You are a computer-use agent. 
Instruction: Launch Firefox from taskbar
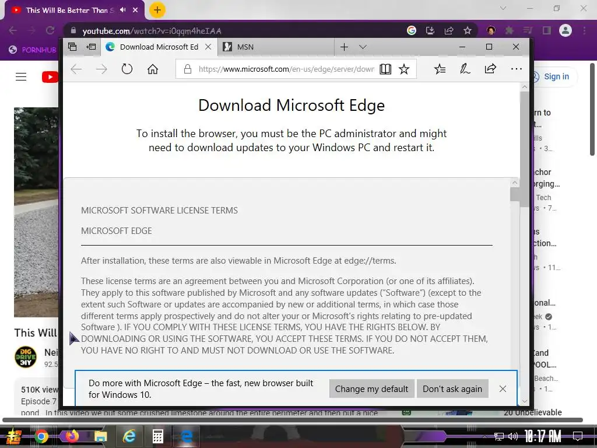tap(71, 436)
